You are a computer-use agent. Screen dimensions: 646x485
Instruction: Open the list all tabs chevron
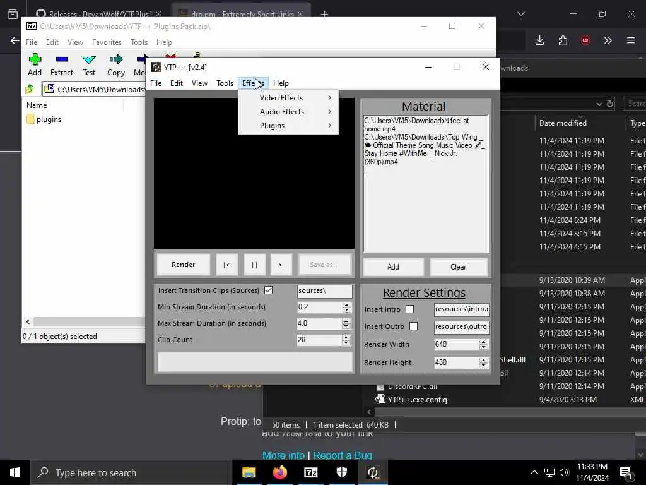pyautogui.click(x=520, y=14)
